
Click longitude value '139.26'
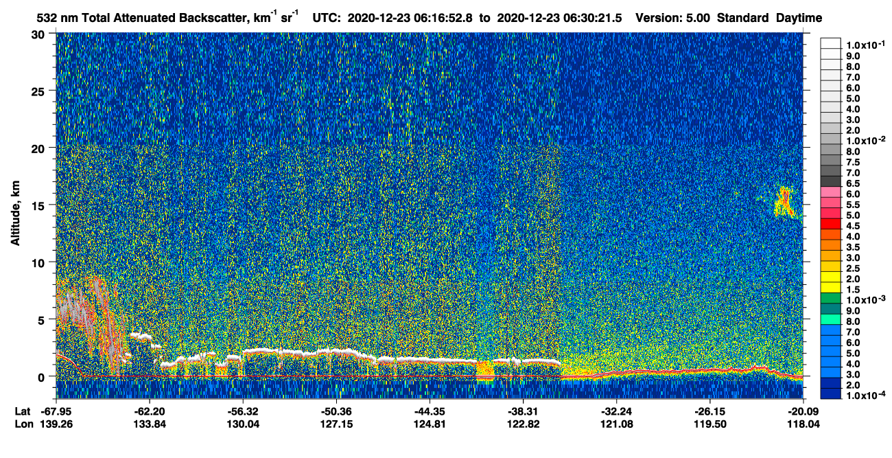[x=56, y=424]
